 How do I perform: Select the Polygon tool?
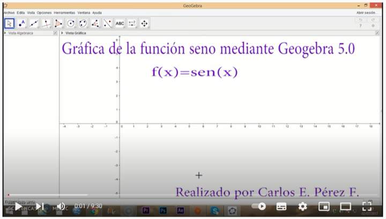pos(58,23)
